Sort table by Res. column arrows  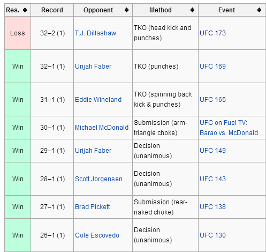(25, 10)
